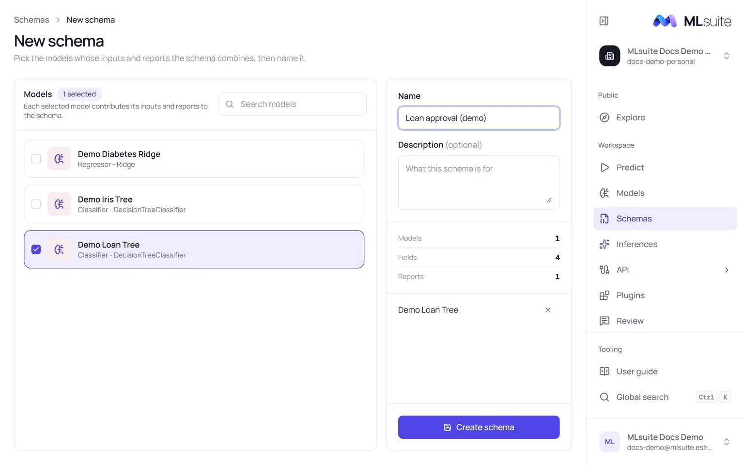Screen dimensions: 744x465
Task: Click the schema Name input field
Action: coord(479,118)
